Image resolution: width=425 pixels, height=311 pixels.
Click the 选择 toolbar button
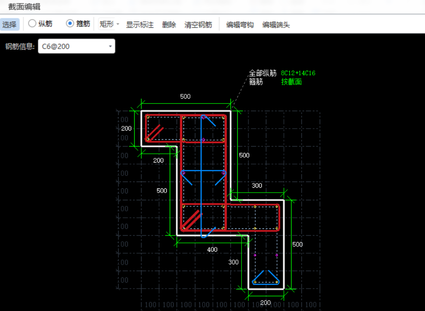(x=10, y=25)
